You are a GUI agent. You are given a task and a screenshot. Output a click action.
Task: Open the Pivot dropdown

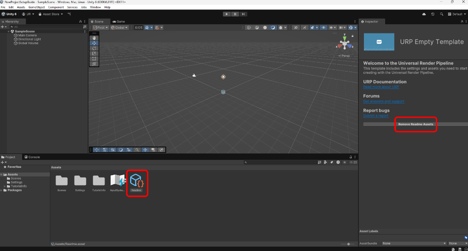point(101,27)
